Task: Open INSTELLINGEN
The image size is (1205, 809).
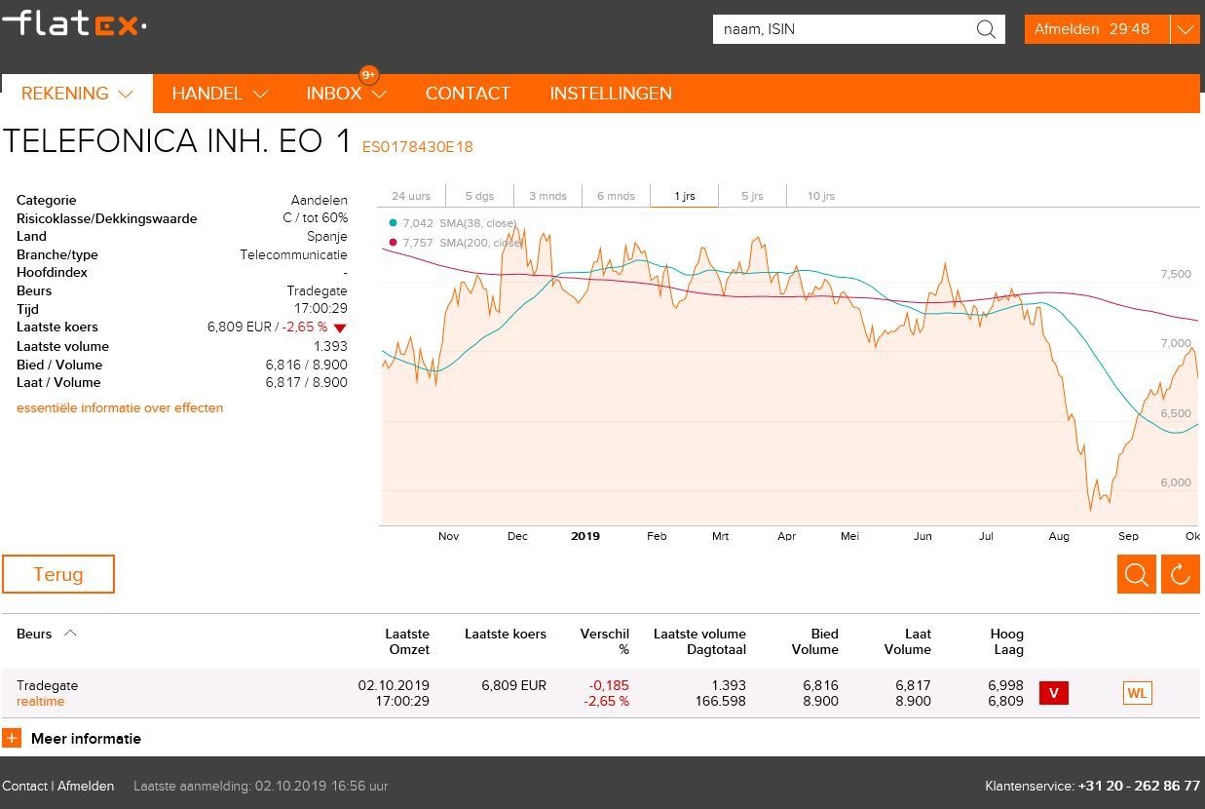Action: point(611,94)
